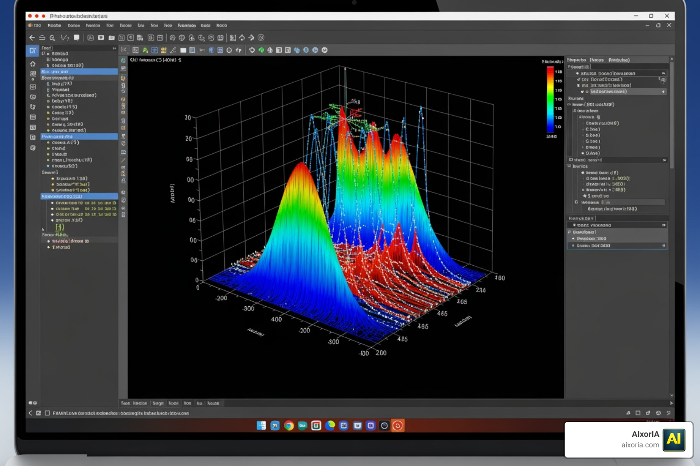Select the 'Panbulae)' tab in the right panel header
Image resolution: width=700 pixels, height=466 pixels.
pyautogui.click(x=619, y=60)
